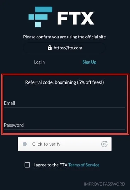
Task: Switch to the Log In tab
Action: (39, 62)
